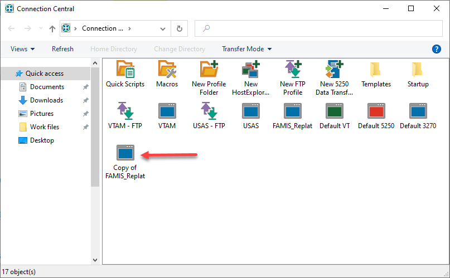Click the blue help question mark icon

pyautogui.click(x=437, y=49)
